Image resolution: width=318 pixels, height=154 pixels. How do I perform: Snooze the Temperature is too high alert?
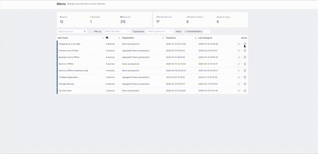coord(245,44)
